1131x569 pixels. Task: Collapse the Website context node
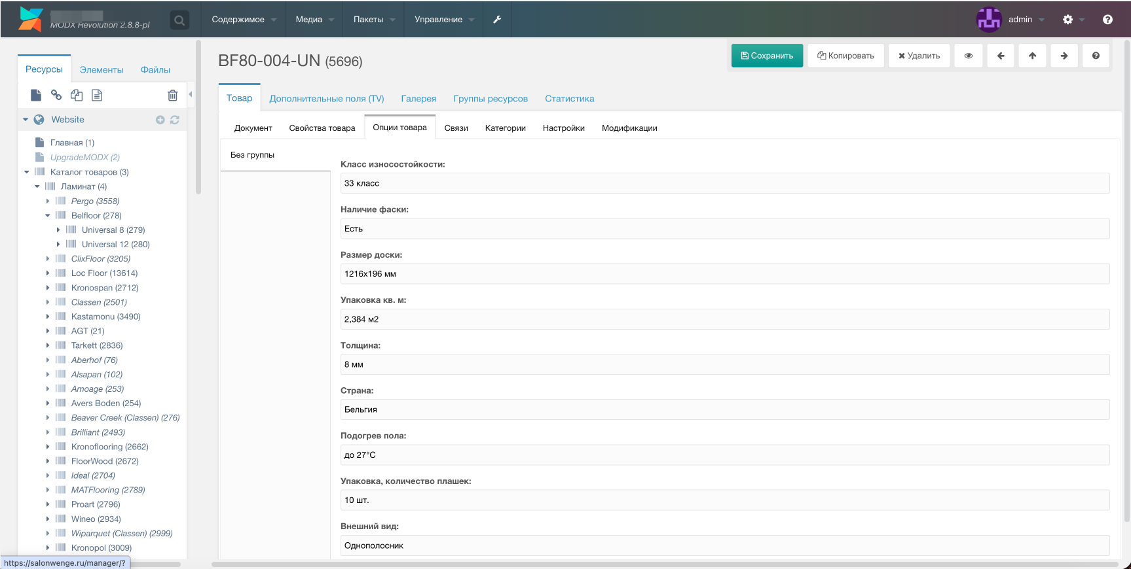pos(26,120)
